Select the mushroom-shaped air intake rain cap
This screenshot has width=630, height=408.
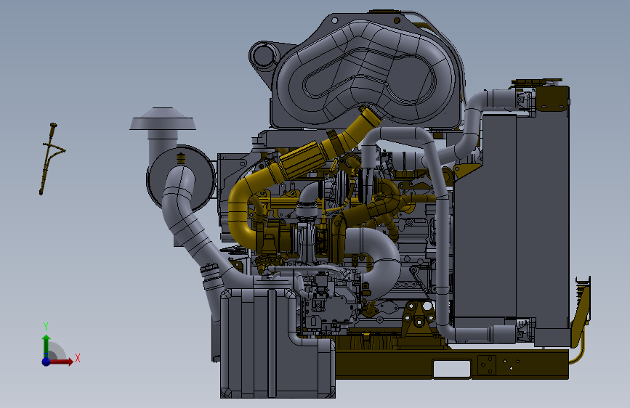(x=163, y=119)
